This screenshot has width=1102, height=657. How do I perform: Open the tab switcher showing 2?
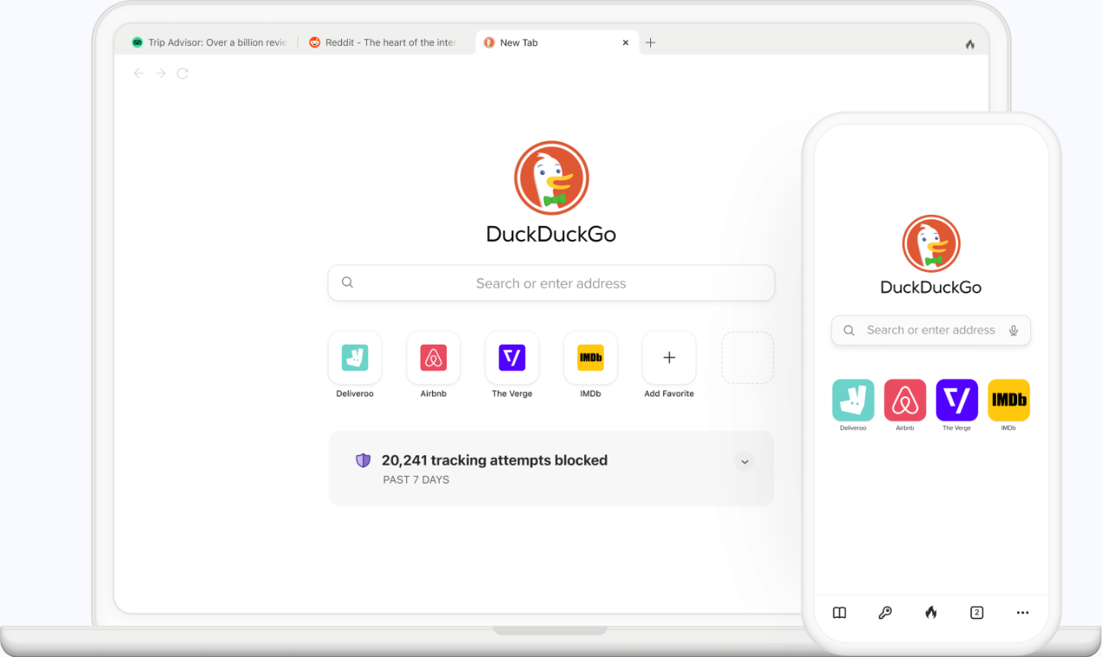click(x=976, y=613)
